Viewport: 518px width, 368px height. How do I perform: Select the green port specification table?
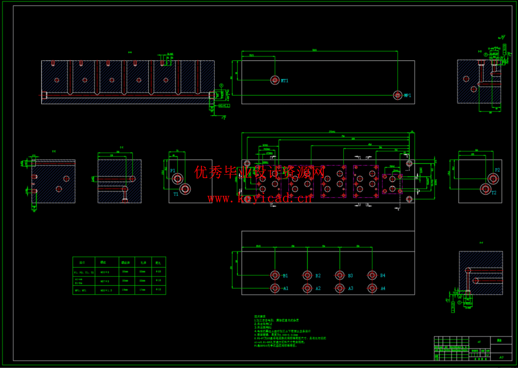[x=119, y=275]
